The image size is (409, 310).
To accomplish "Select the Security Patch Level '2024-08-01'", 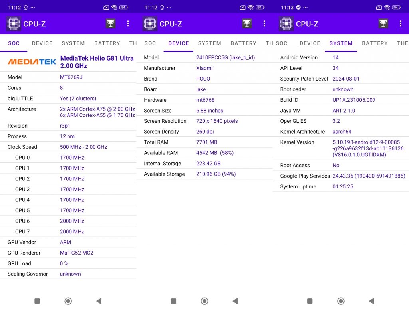I will (346, 79).
